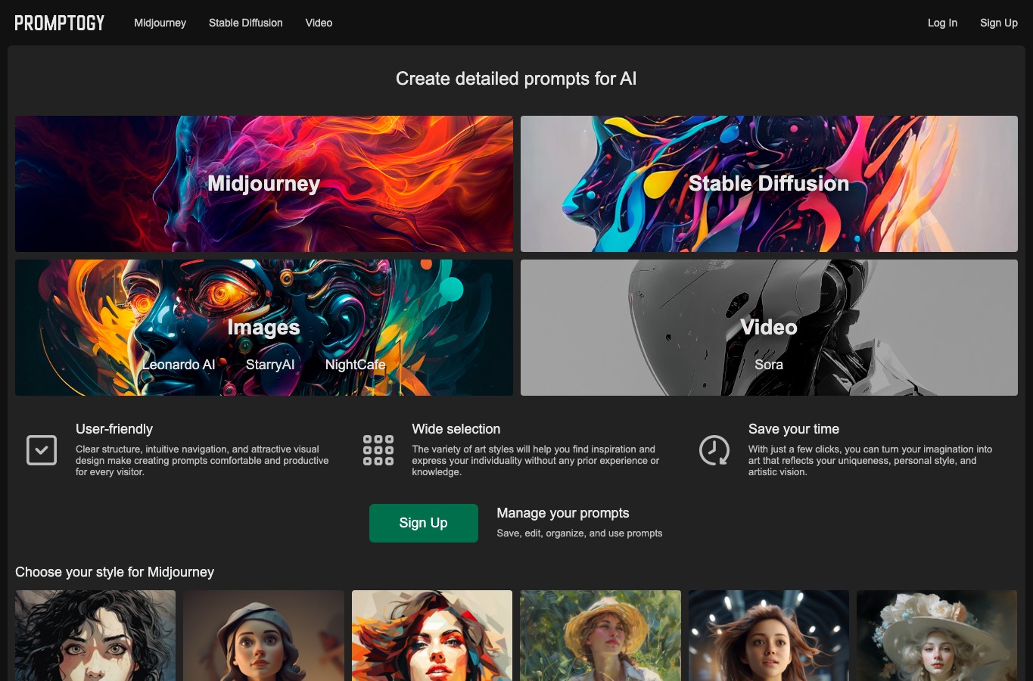Click the Log In link

(x=942, y=23)
